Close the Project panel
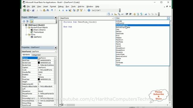This screenshot has width=193, height=108. pos(55,18)
